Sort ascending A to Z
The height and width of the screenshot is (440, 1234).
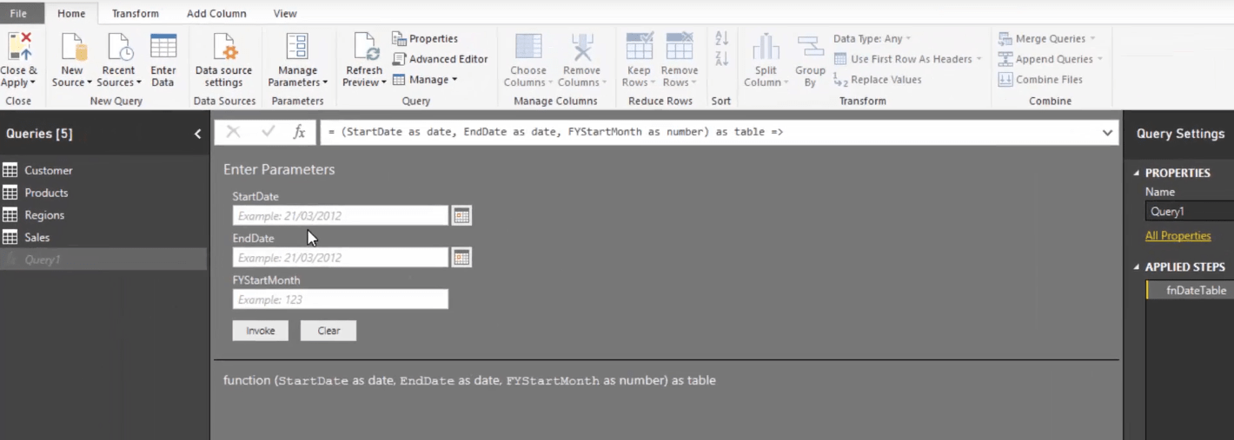click(x=721, y=38)
